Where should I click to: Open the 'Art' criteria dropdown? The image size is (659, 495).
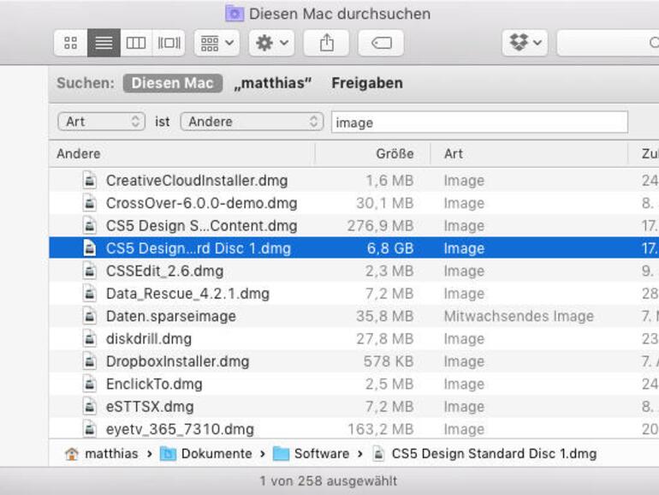click(x=101, y=122)
